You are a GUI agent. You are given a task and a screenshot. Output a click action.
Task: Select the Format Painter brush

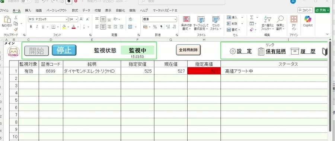coord(16,29)
